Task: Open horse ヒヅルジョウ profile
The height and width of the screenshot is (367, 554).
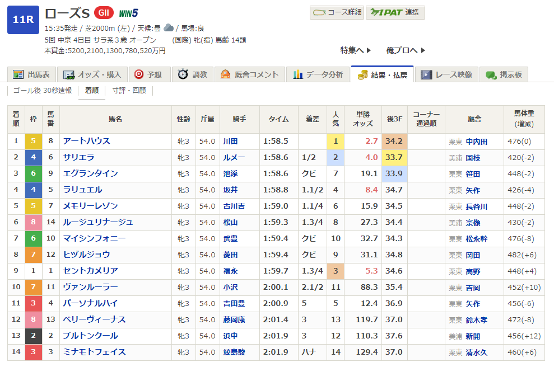Action: click(87, 255)
